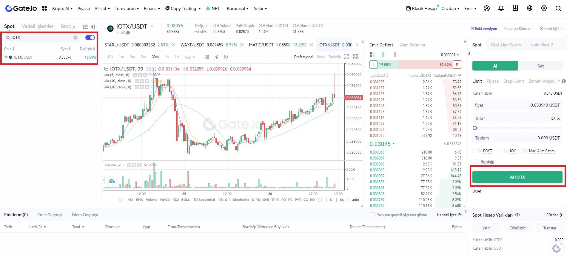
Task: Open the Alım Satımlar tab
Action: tap(413, 45)
